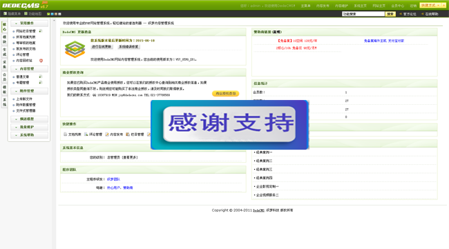Switch to the 会员 vertical tab
The height and width of the screenshot is (249, 449).
point(4,77)
